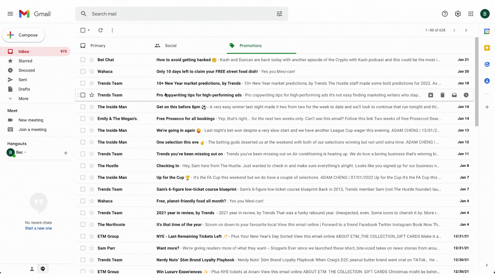This screenshot has width=495, height=278.
Task: Open the main menu hamburger icon
Action: (10, 14)
